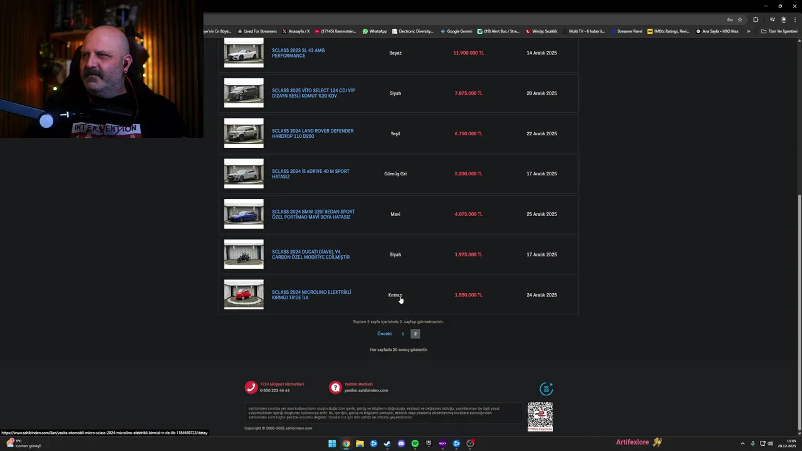Click the white SL 43 AMG thumbnail

244,53
